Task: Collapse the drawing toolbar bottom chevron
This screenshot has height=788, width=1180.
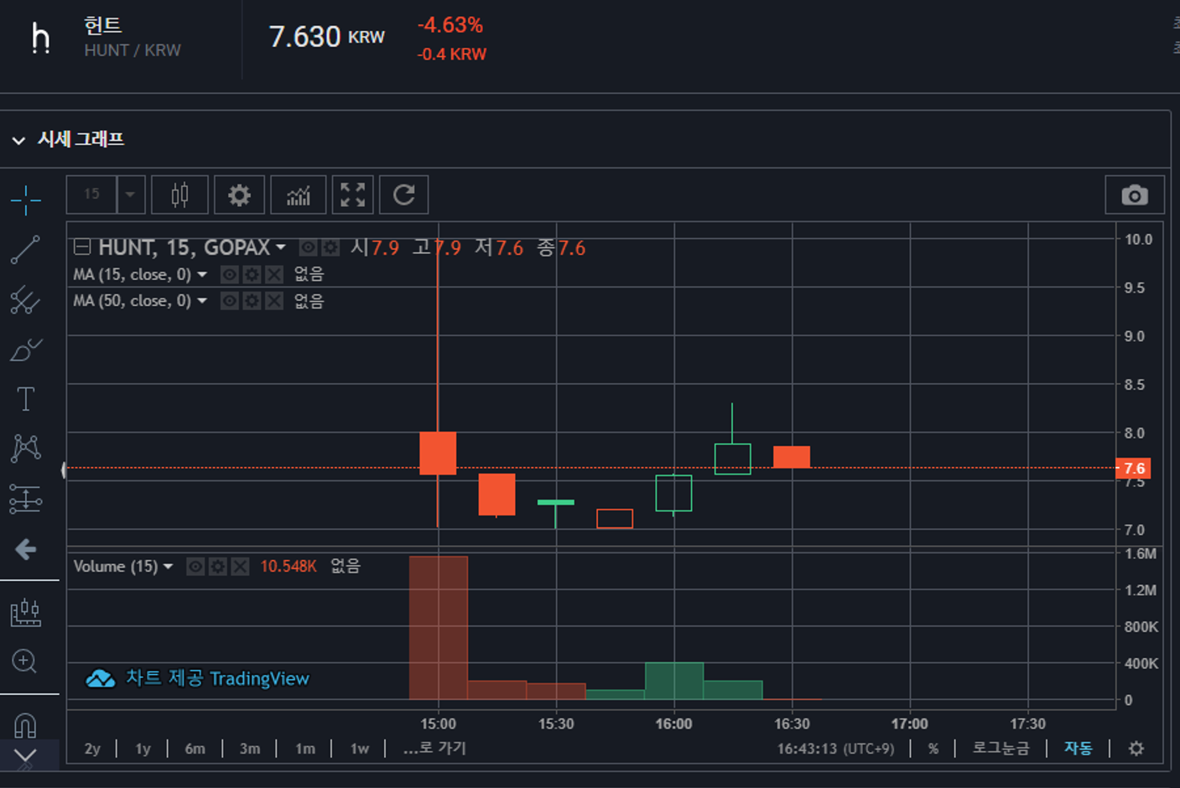Action: click(26, 757)
